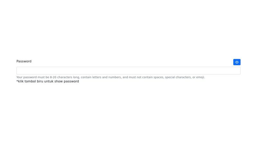257x144 pixels.
Task: Reveal typed password via the eye button
Action: [x=237, y=62]
